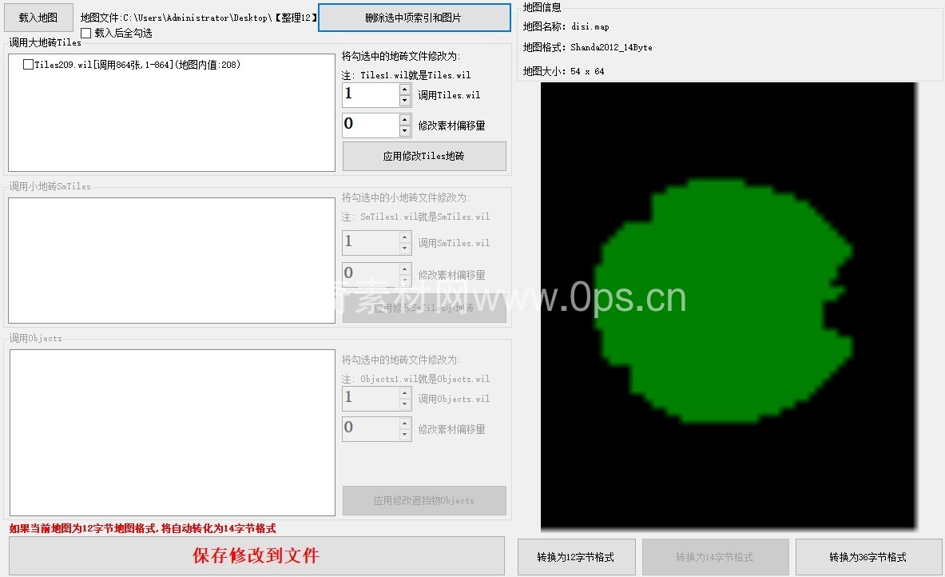Save using the red 保存修改到文件 button
The height and width of the screenshot is (577, 945).
[256, 555]
